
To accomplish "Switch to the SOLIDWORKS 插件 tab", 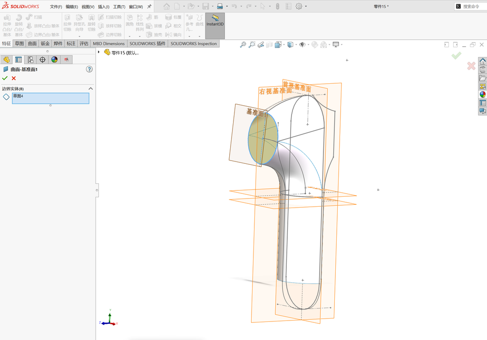I will (x=147, y=43).
